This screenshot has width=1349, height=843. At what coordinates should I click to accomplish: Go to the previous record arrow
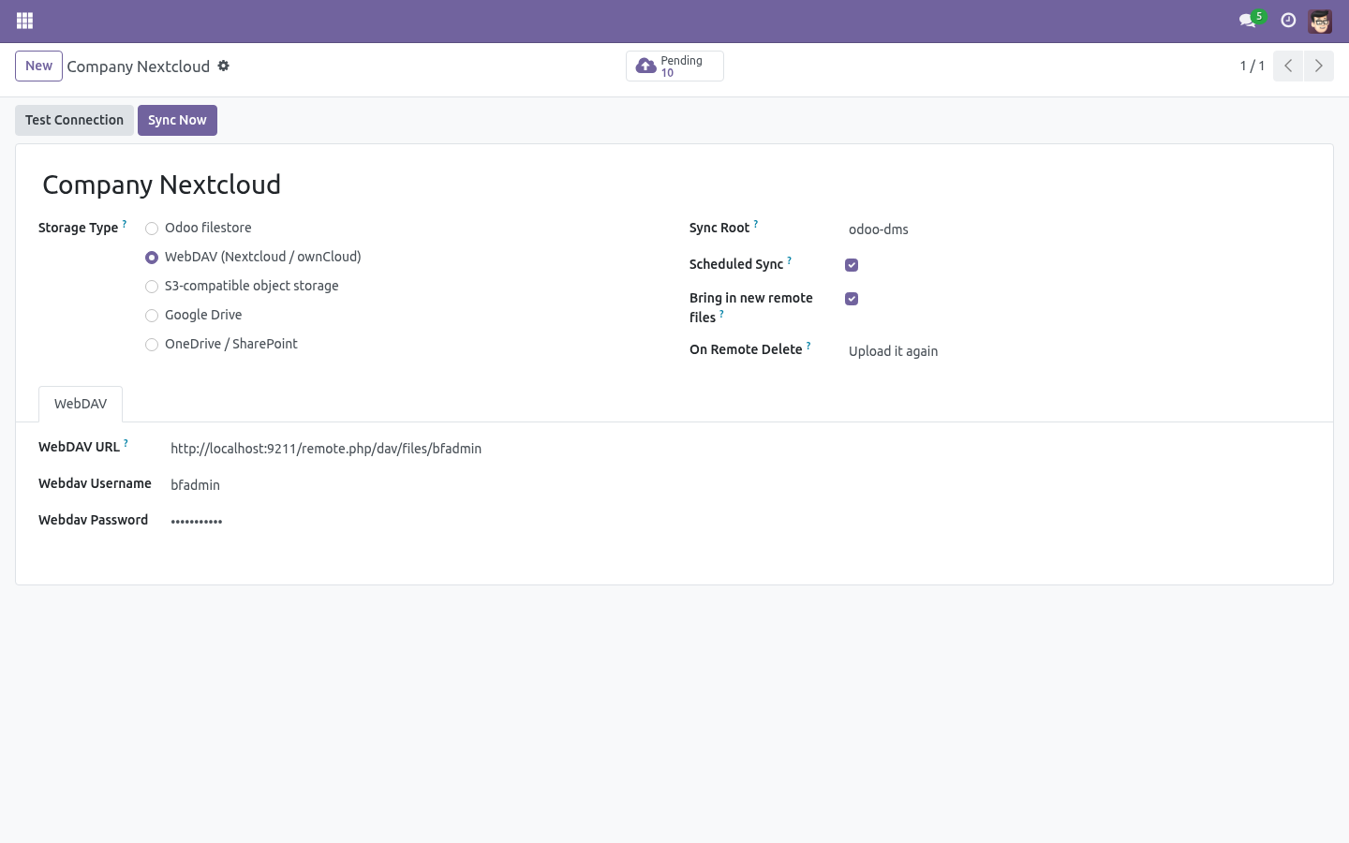(1288, 66)
